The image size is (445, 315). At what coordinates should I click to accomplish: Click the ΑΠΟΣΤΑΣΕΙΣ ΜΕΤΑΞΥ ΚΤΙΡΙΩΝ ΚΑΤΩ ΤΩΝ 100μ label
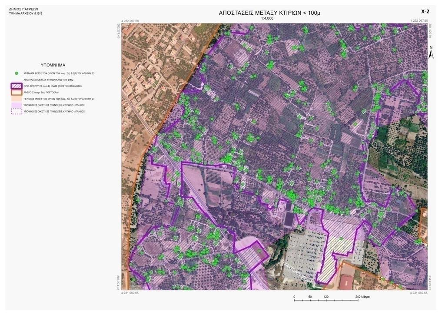pyautogui.click(x=49, y=80)
